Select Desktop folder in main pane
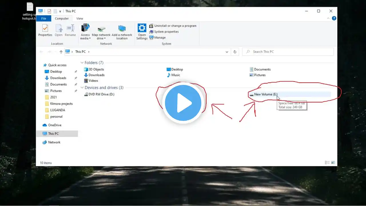The height and width of the screenshot is (206, 366). [175, 69]
